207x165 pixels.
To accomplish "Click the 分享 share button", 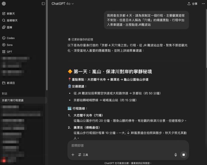I will tap(192, 4).
